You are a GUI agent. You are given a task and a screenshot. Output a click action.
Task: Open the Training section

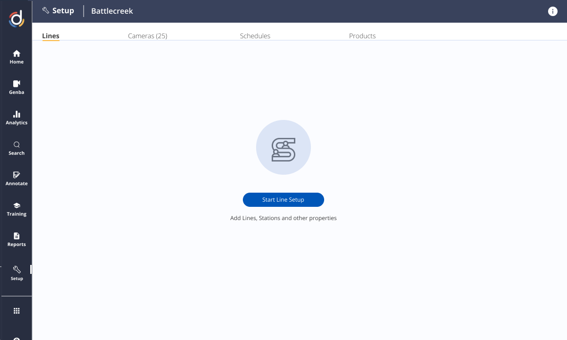(x=17, y=209)
